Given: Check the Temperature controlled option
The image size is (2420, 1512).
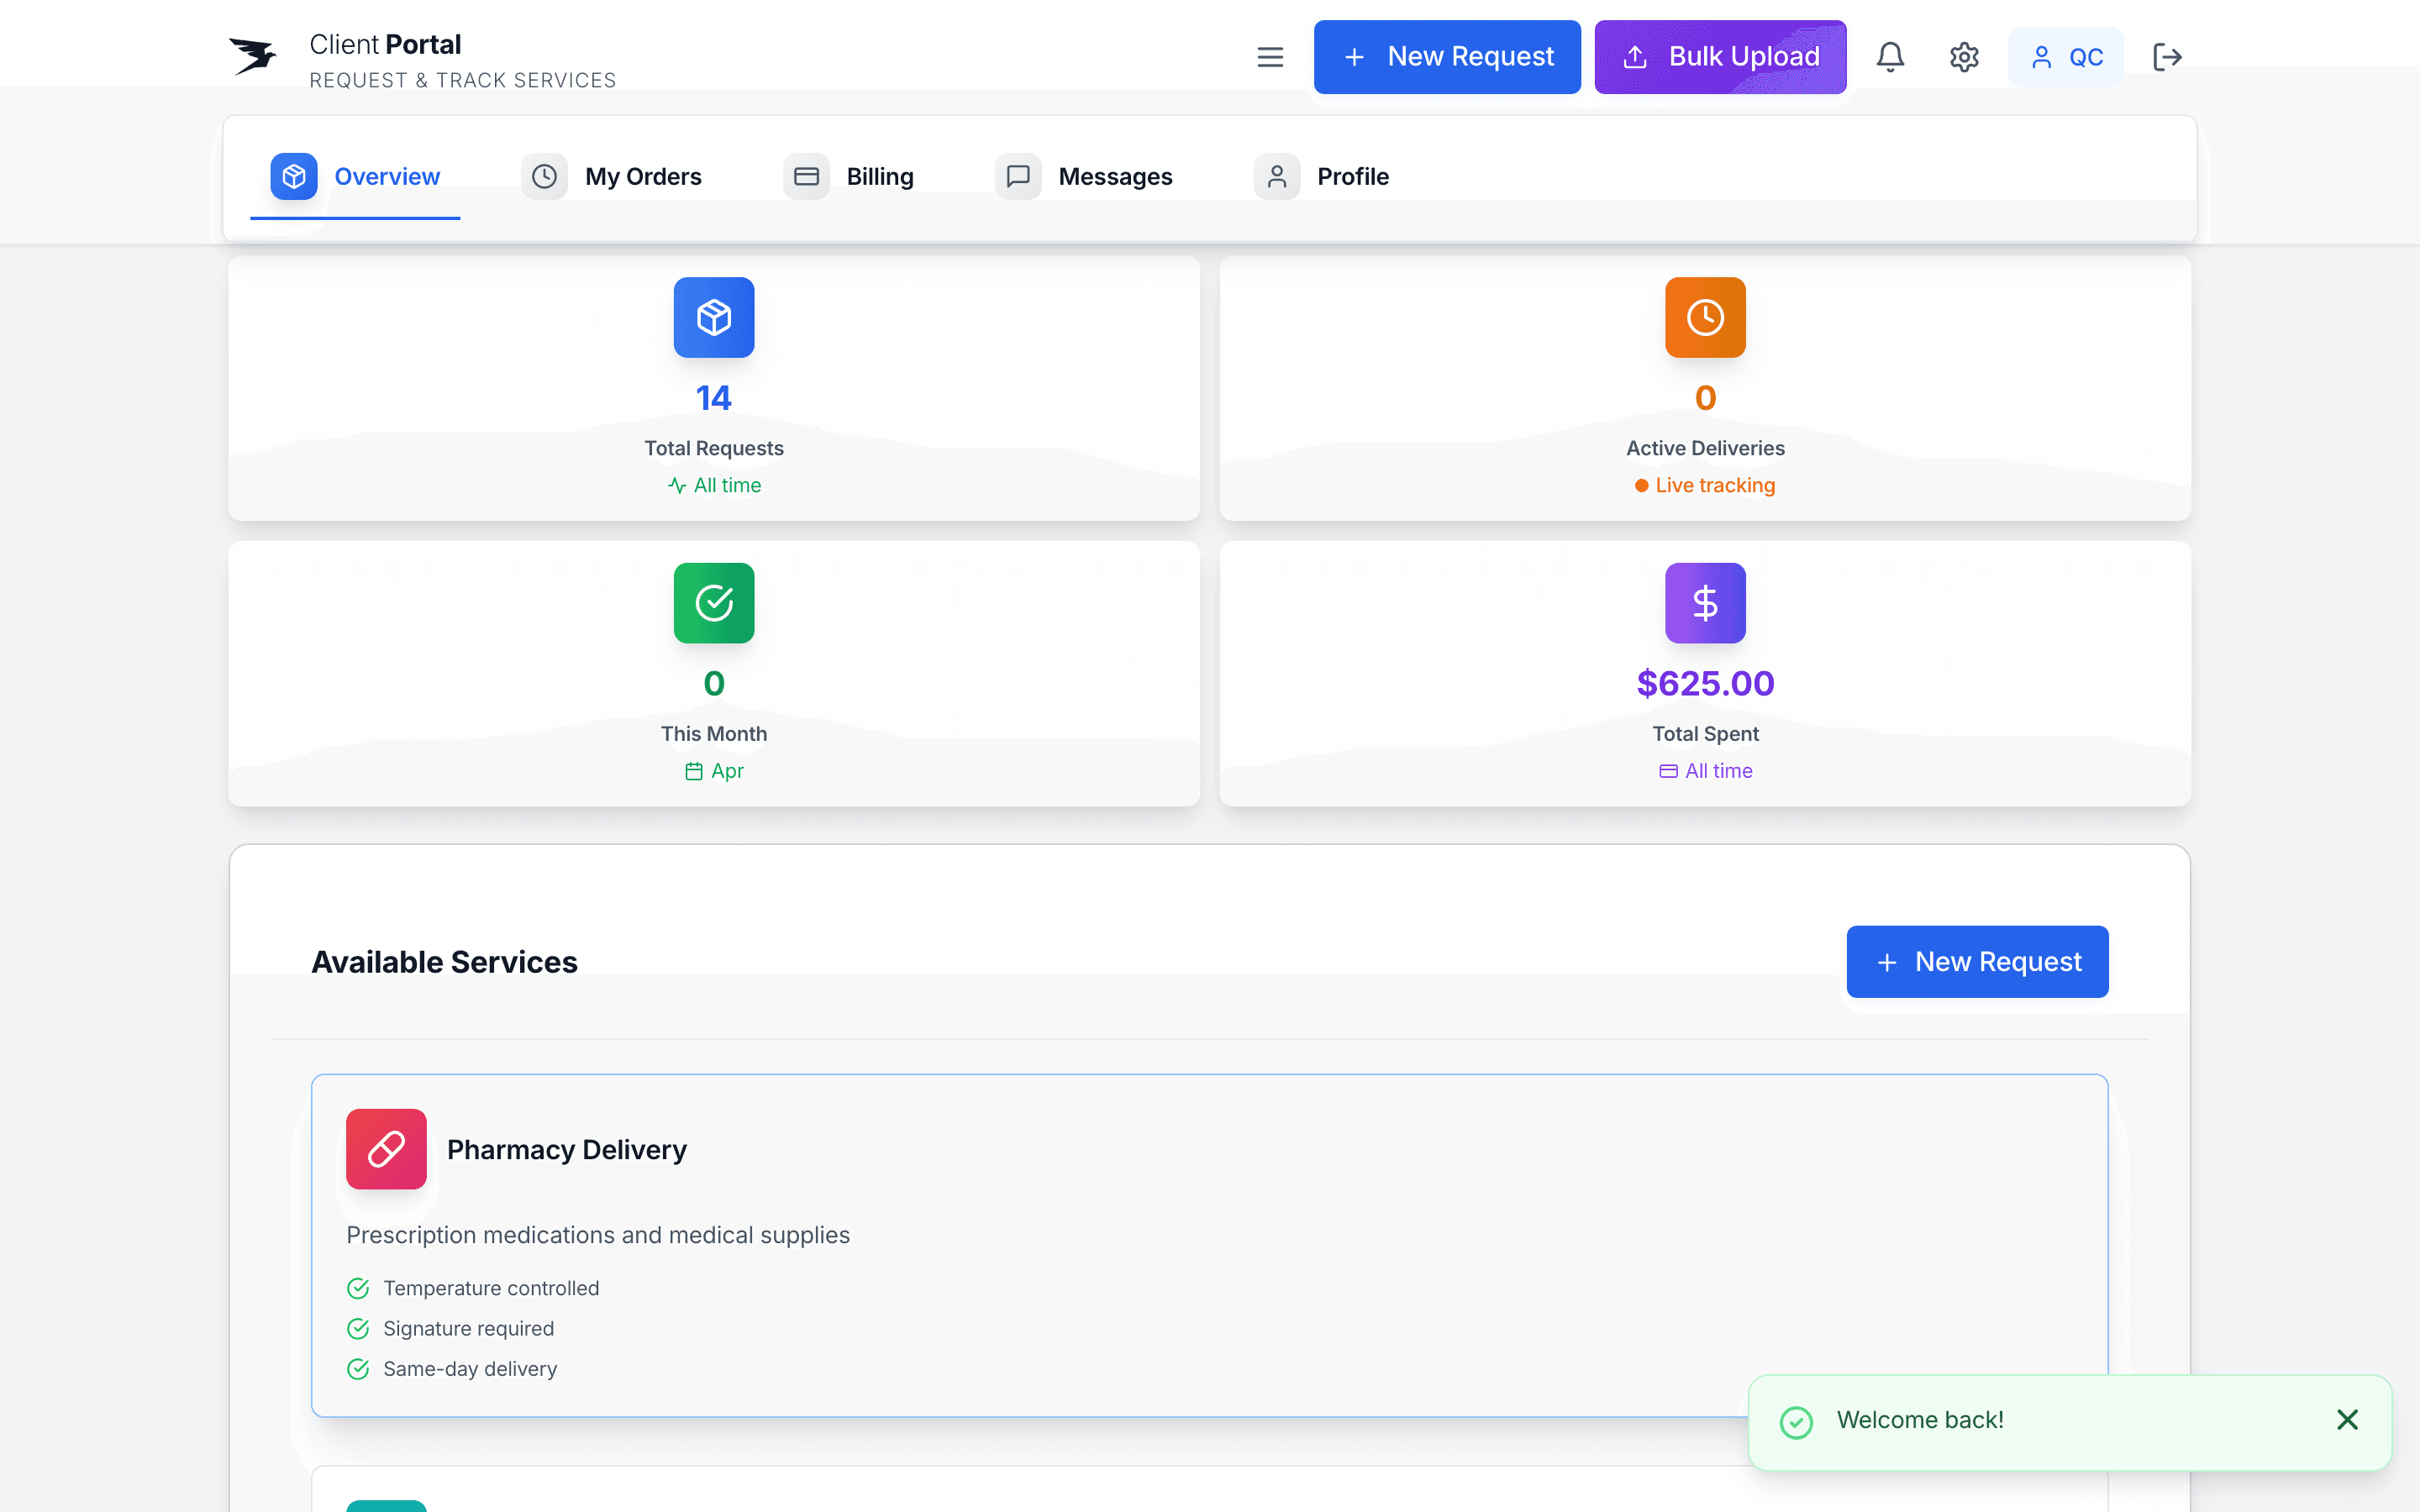Looking at the screenshot, I should [360, 1288].
